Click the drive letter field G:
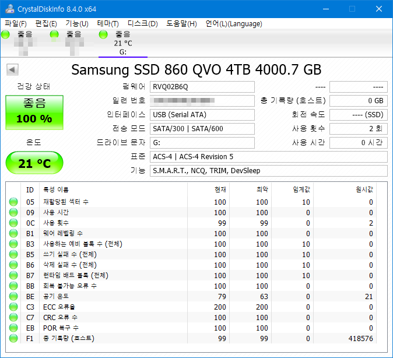 tap(202, 143)
